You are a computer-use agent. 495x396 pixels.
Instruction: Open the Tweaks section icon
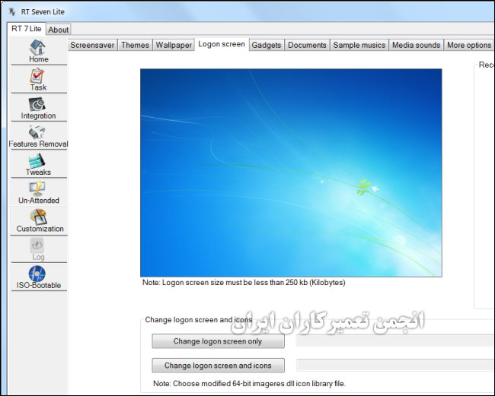click(x=37, y=160)
